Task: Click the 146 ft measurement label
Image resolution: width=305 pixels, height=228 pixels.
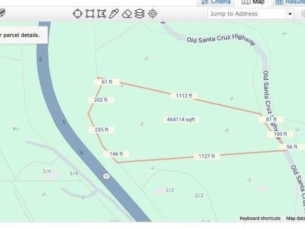Action: coord(116,154)
